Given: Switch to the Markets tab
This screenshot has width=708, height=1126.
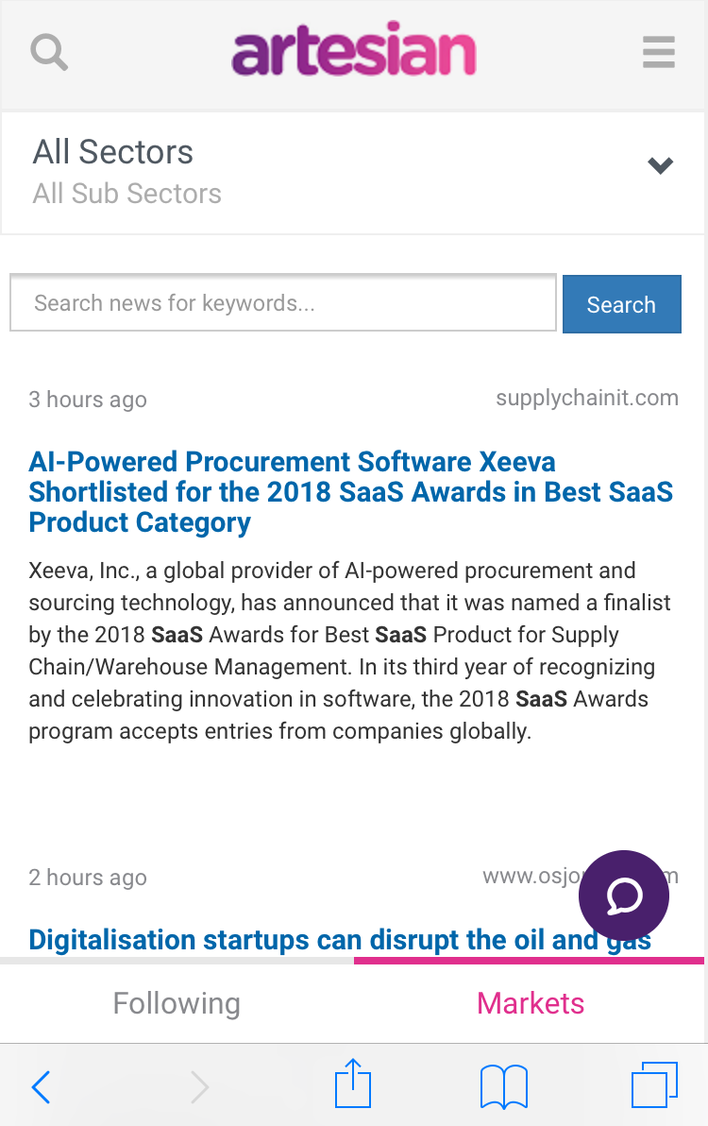Looking at the screenshot, I should pos(531,1003).
